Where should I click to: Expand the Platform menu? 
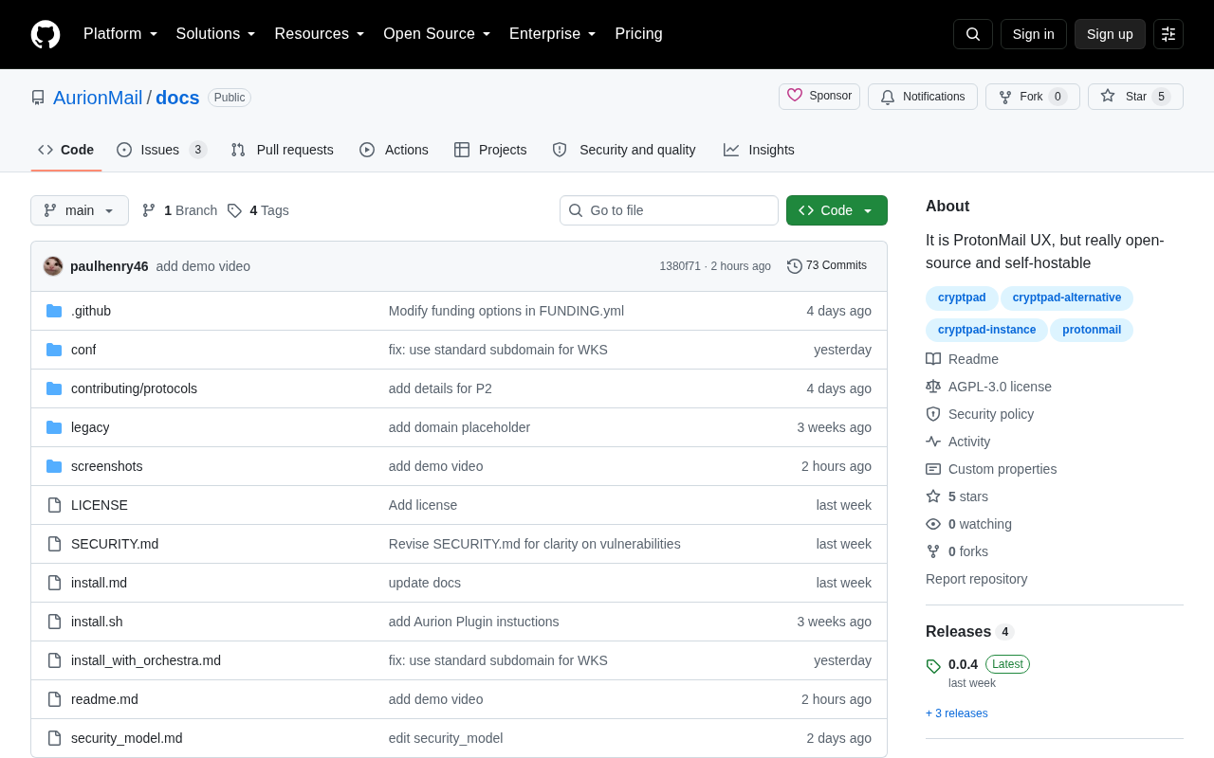point(120,34)
